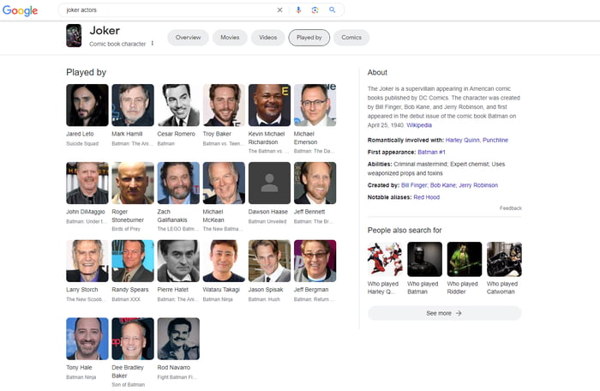Click the Feedback link
The height and width of the screenshot is (391, 600).
pyautogui.click(x=510, y=208)
